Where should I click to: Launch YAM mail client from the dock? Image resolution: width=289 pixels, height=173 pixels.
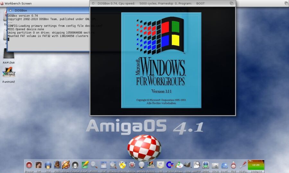(39, 165)
